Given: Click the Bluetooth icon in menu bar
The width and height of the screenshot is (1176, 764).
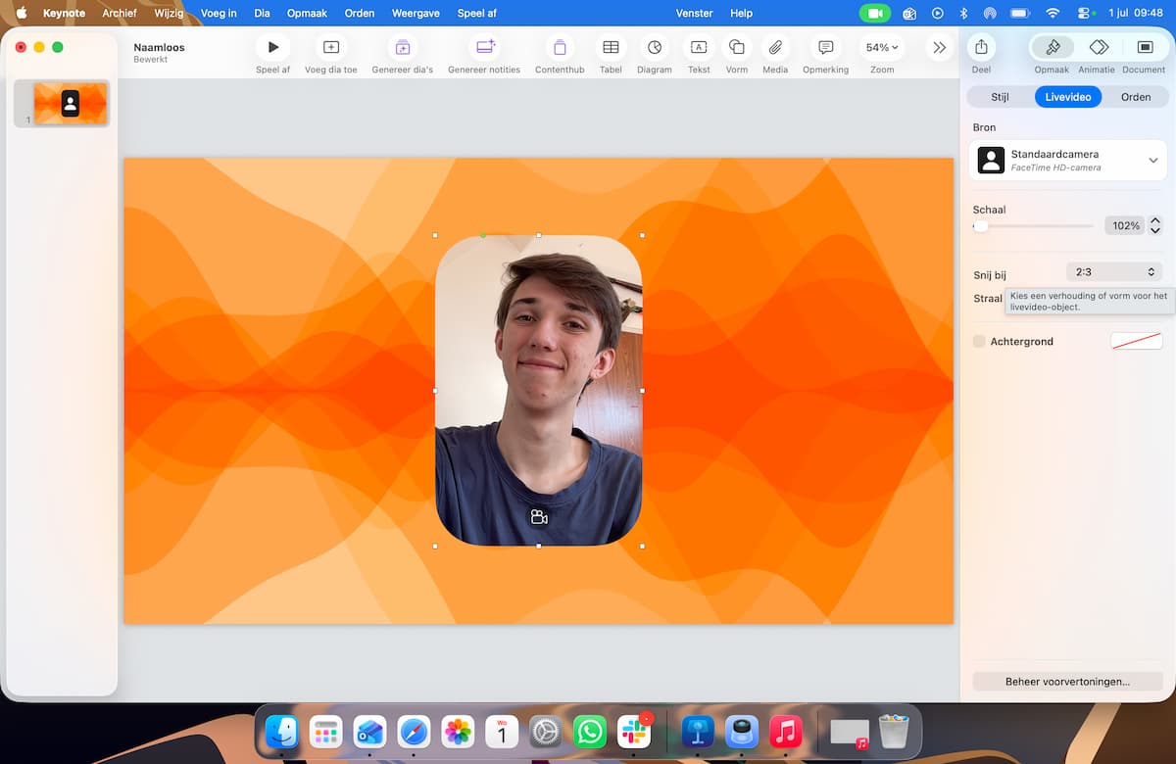Looking at the screenshot, I should point(963,13).
